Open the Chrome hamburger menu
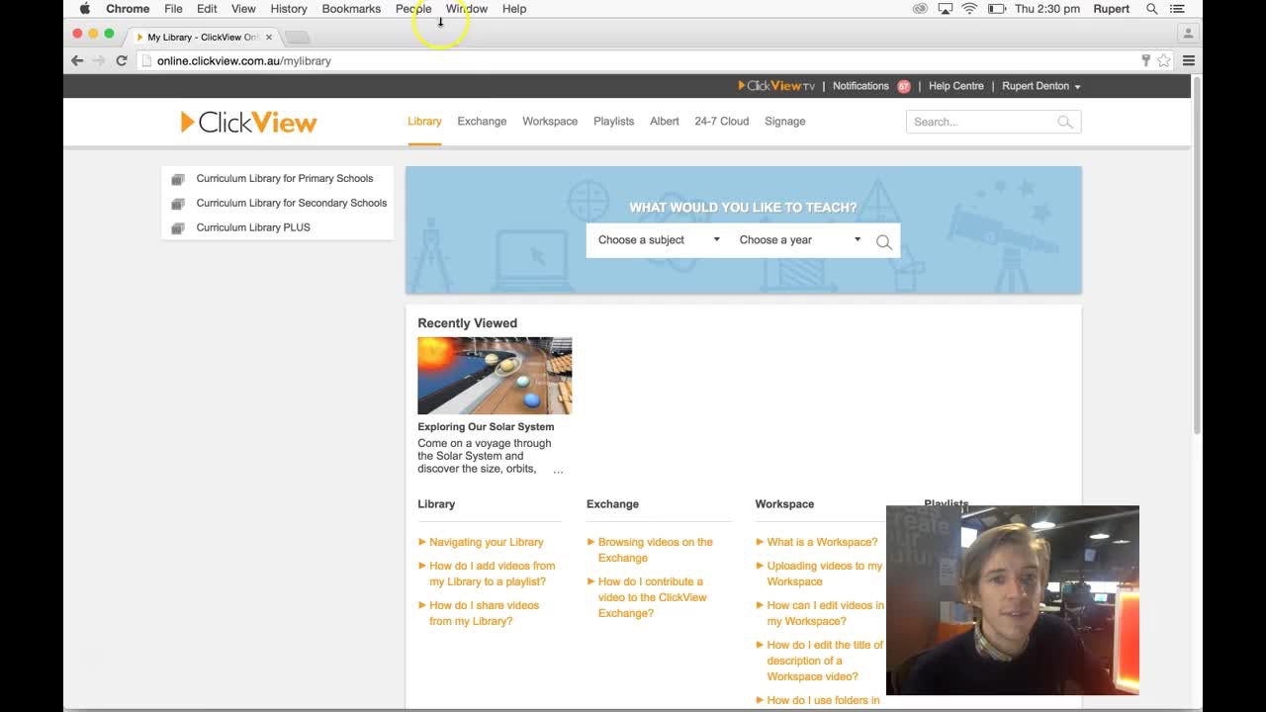 (x=1189, y=60)
